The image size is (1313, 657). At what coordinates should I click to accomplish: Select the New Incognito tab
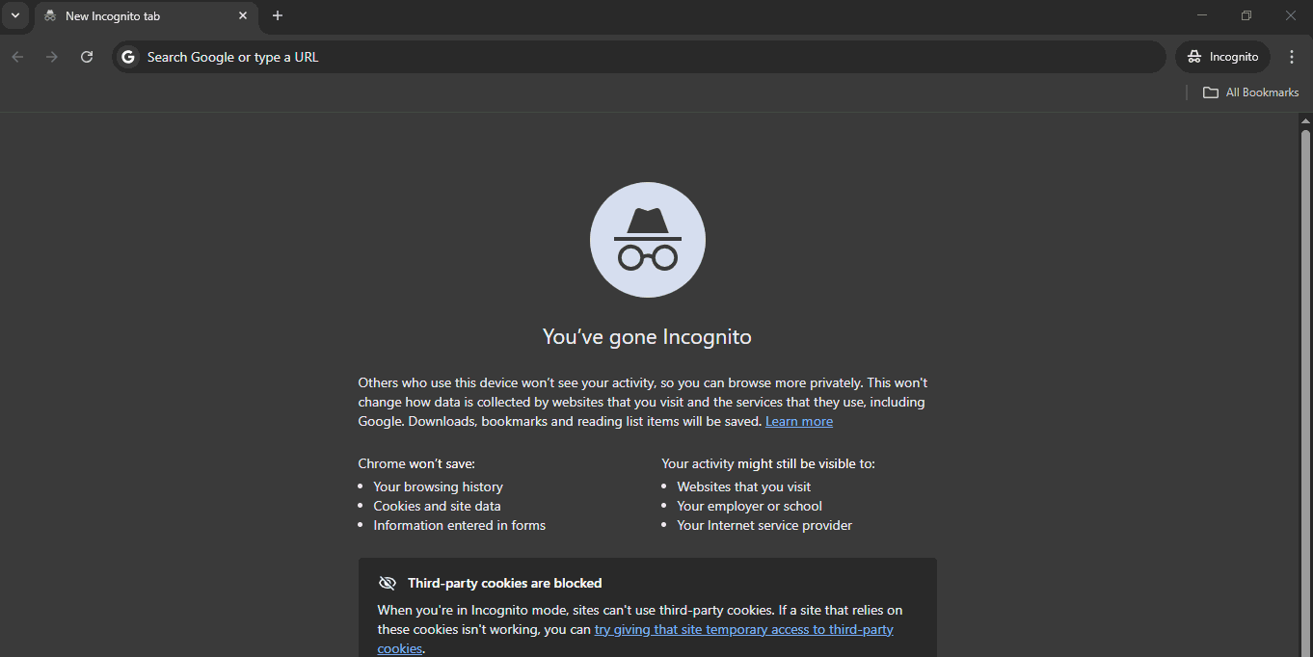click(135, 16)
